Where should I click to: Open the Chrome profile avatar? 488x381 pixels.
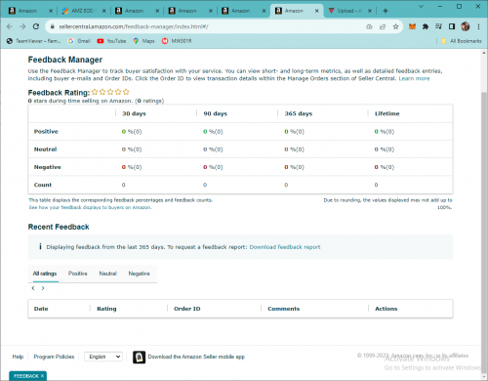coord(466,26)
